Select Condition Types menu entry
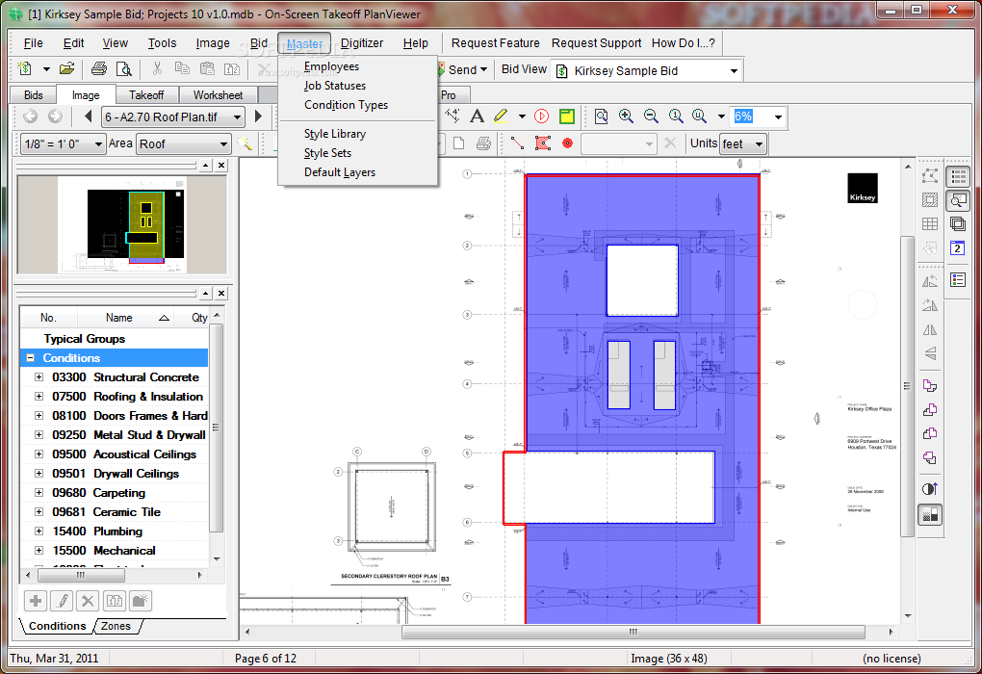982x674 pixels. click(x=346, y=105)
